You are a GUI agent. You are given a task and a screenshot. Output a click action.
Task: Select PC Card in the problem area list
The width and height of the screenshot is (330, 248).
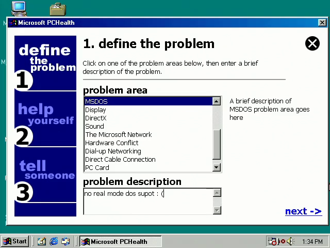pyautogui.click(x=148, y=167)
